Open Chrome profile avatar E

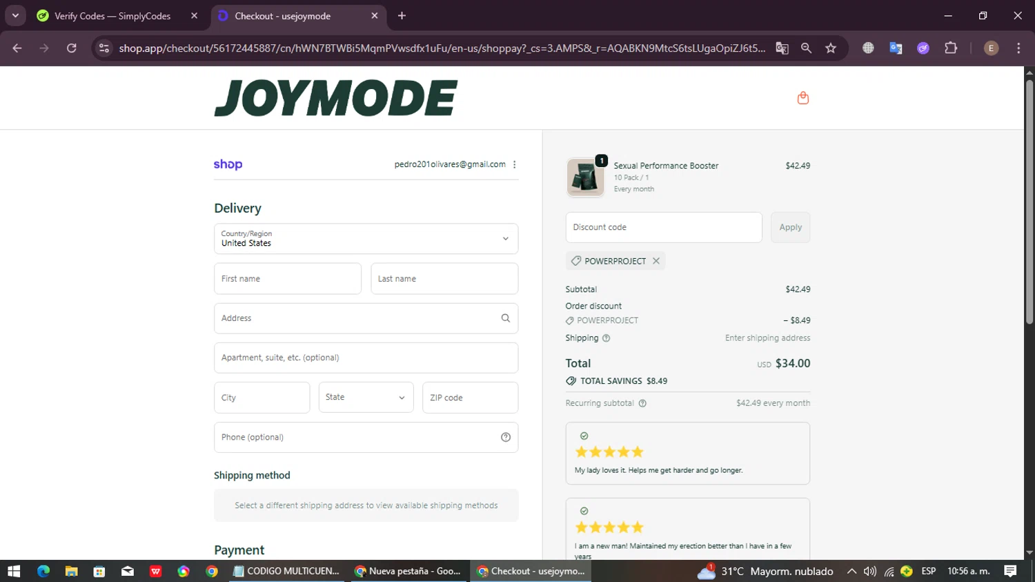point(991,48)
